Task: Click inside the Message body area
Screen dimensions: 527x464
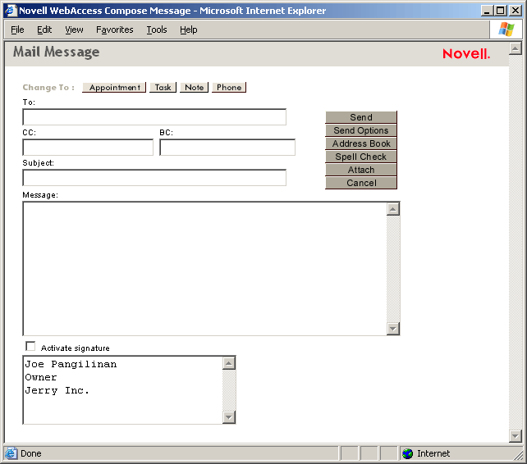Action: (x=204, y=269)
